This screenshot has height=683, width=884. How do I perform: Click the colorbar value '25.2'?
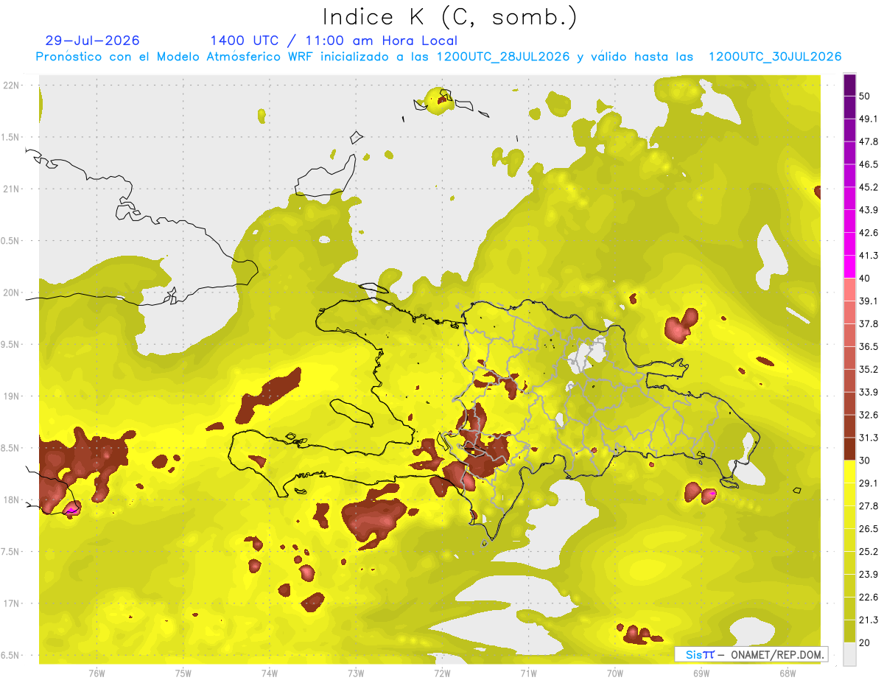coord(869,552)
